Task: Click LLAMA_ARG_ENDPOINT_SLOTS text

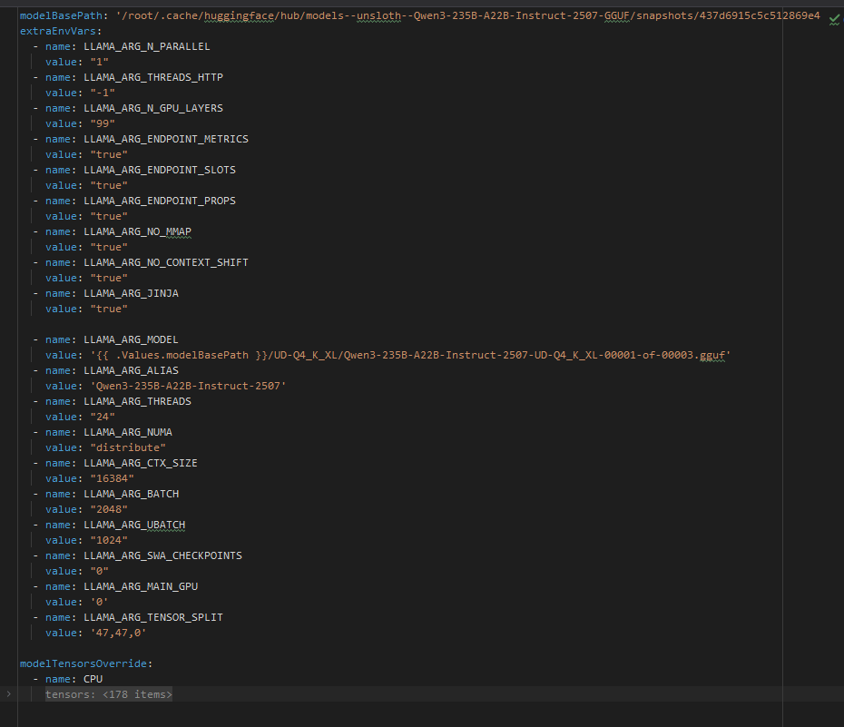Action: pos(160,170)
